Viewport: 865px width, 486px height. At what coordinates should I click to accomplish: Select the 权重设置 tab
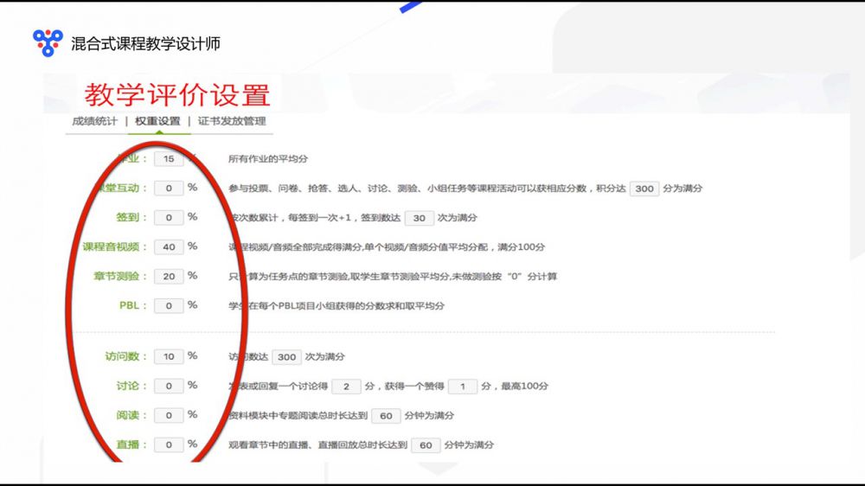[157, 121]
